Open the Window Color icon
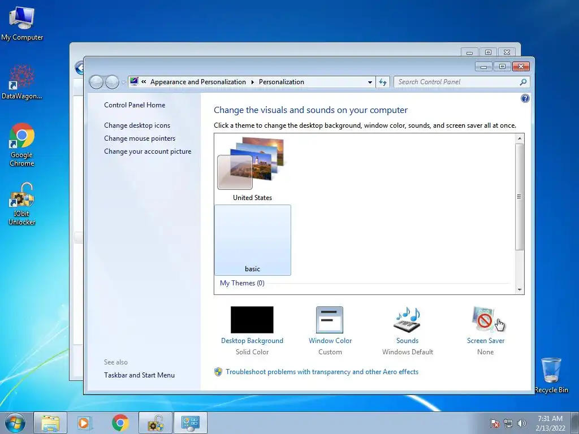 click(x=330, y=320)
